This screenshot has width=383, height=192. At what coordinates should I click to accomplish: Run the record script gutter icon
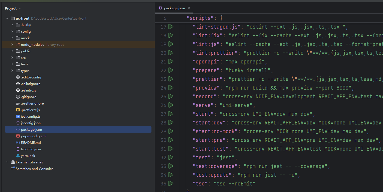coord(171,96)
